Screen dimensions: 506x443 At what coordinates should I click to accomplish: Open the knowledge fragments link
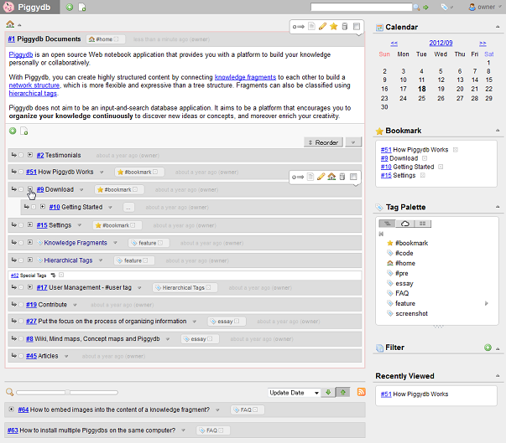[x=245, y=77]
